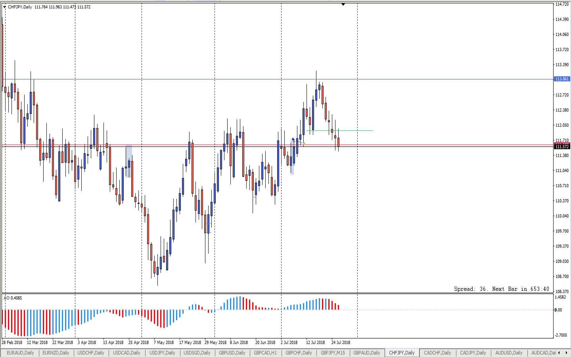The height and width of the screenshot is (357, 571).
Task: Click the 7 May 2018 date label
Action: pos(164,342)
